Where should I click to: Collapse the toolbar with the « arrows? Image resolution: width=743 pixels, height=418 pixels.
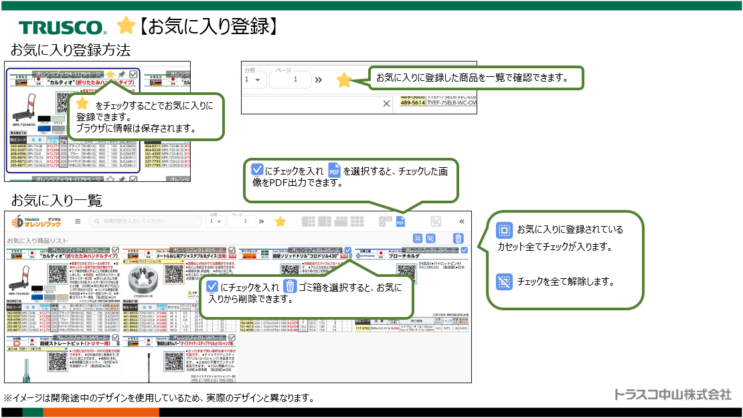(x=462, y=221)
